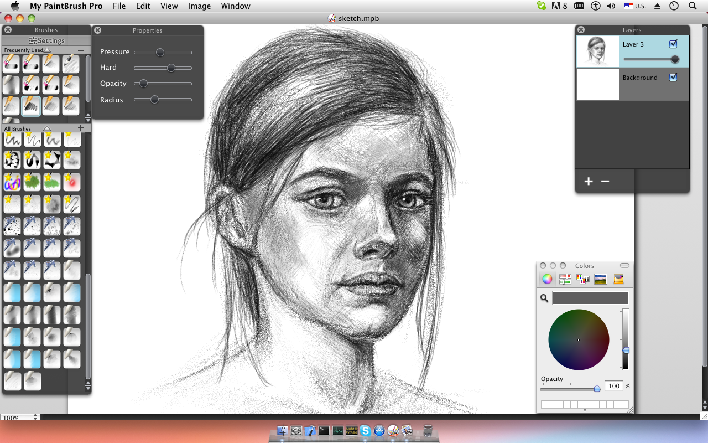Click the plus next to All Brushes
708x443 pixels.
[x=81, y=128]
